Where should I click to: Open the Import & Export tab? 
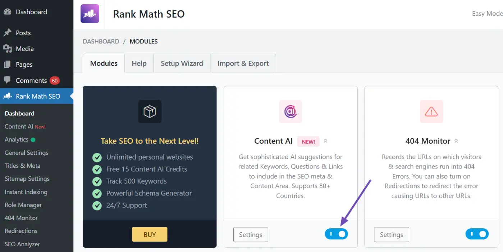pos(243,63)
